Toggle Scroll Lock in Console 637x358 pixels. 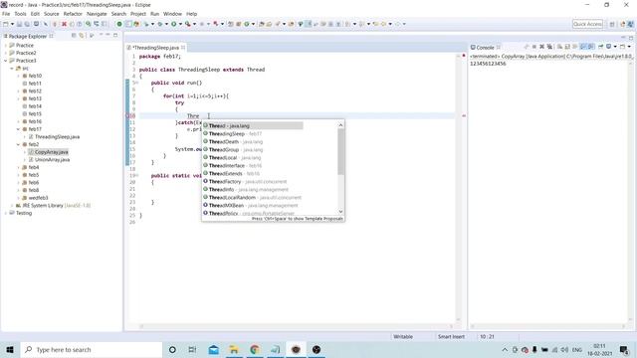point(567,47)
